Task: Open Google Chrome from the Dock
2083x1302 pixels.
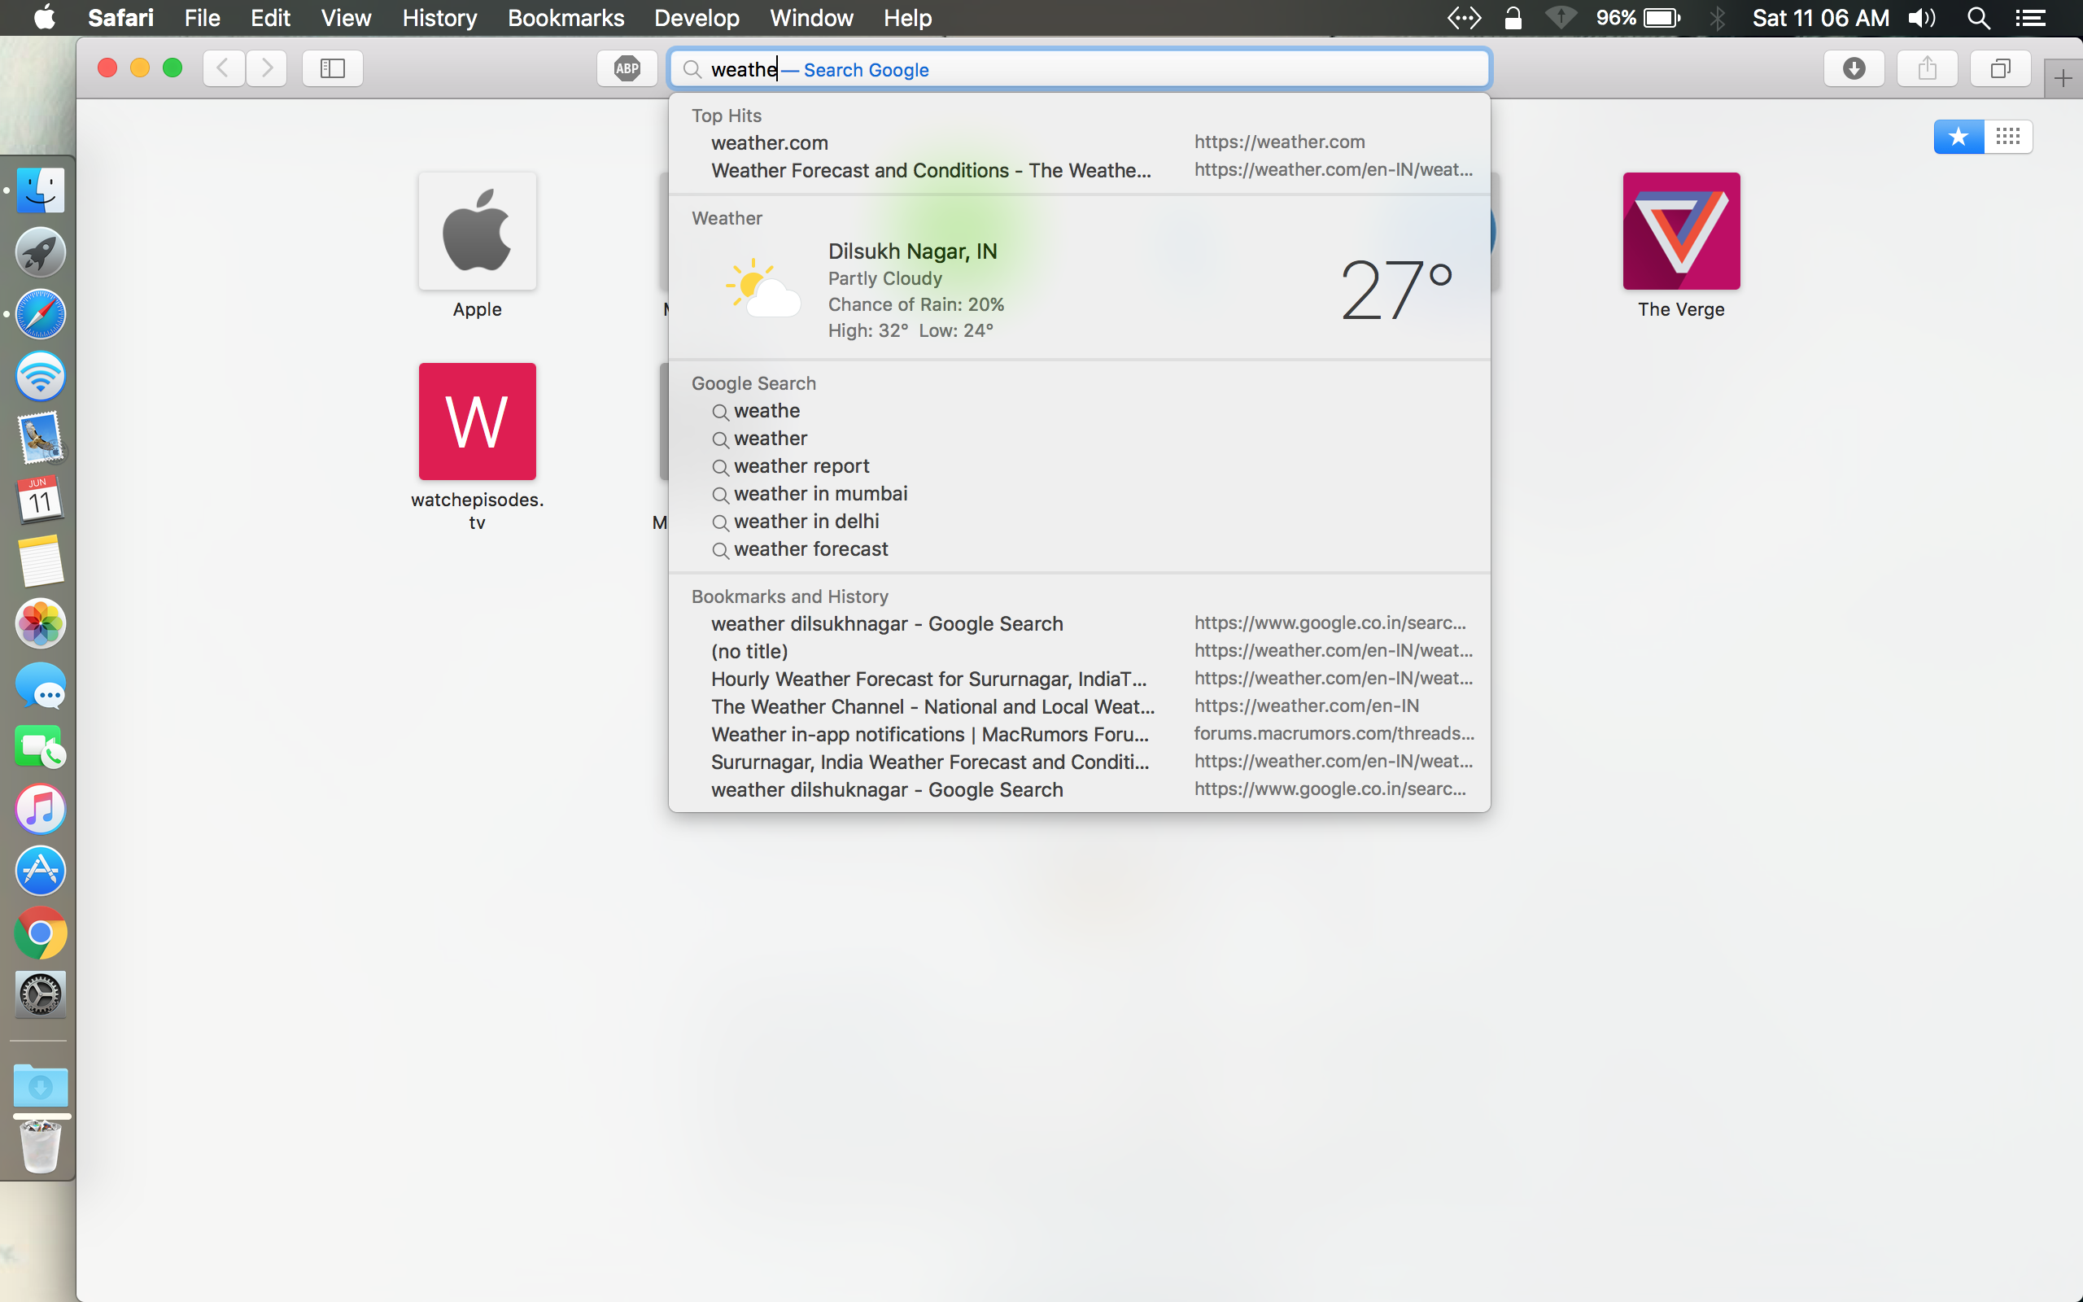Action: (41, 933)
